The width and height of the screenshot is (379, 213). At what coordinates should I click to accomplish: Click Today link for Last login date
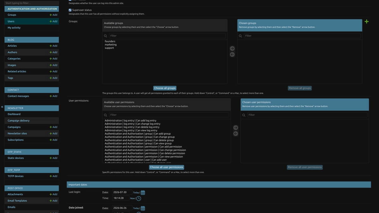[x=136, y=192]
